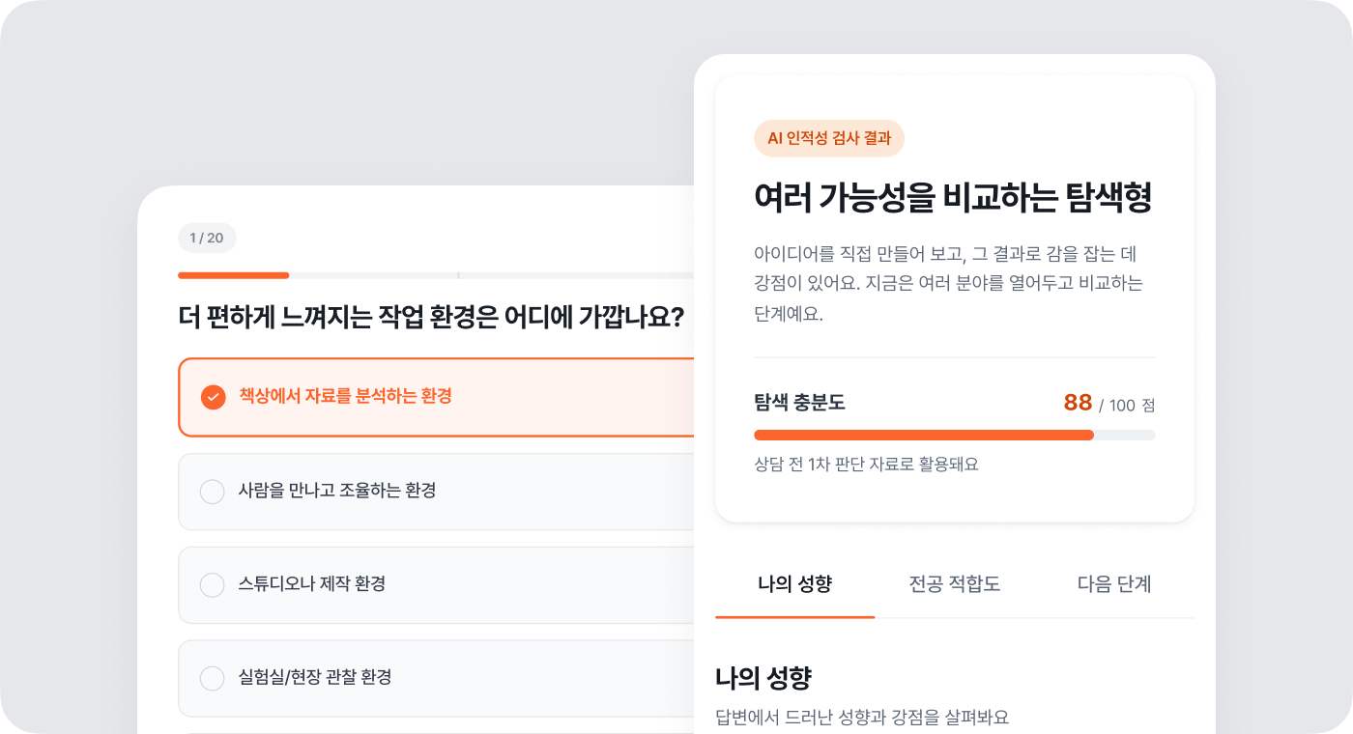Image resolution: width=1353 pixels, height=734 pixels.
Task: Open the 전공 적합도 tab
Action: (955, 584)
